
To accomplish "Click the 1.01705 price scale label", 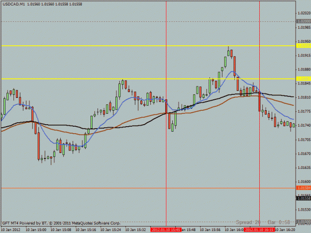I will click(x=304, y=140).
